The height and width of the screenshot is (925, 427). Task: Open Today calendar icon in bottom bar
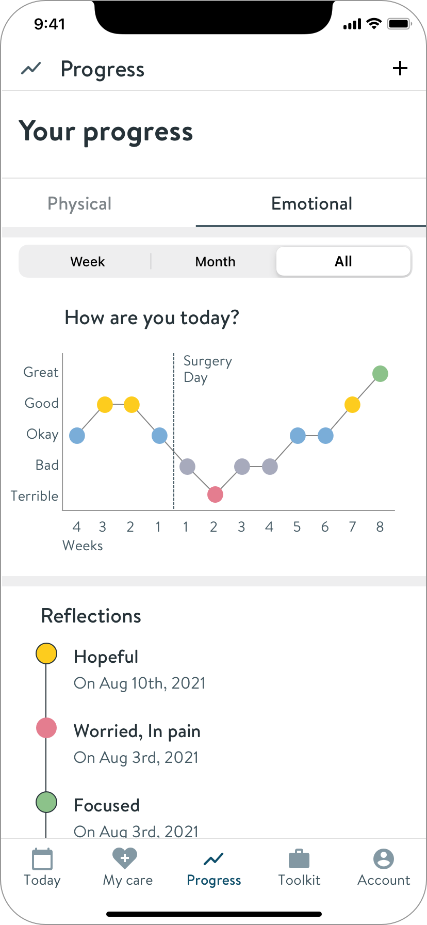click(x=42, y=859)
